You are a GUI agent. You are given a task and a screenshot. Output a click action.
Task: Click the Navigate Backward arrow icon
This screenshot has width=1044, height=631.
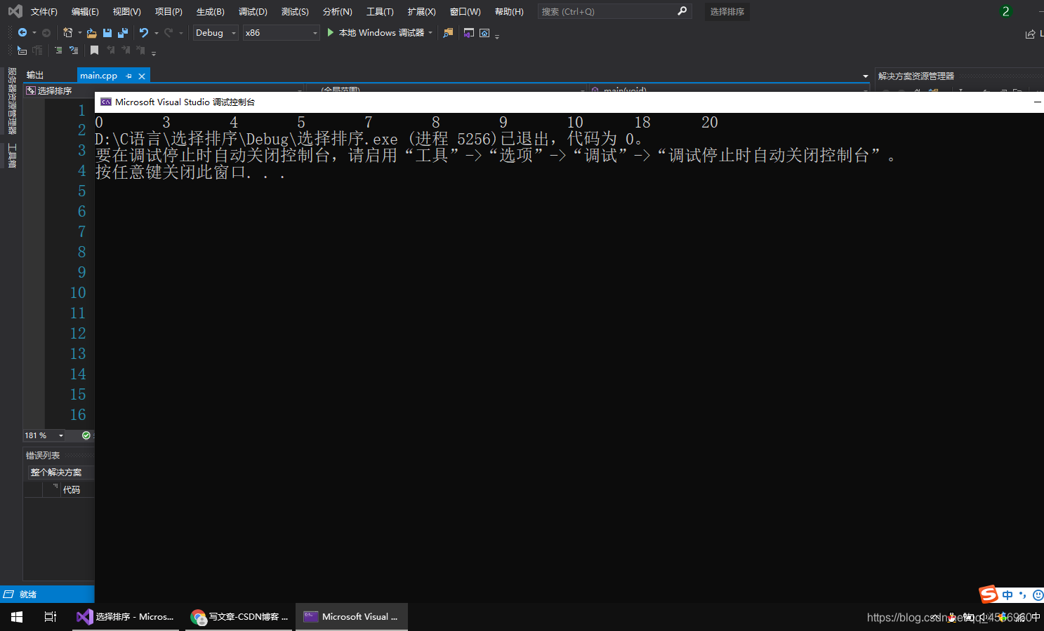pos(22,33)
